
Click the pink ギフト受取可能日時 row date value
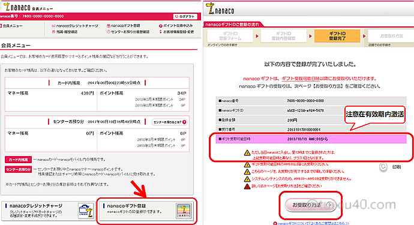click(x=307, y=139)
